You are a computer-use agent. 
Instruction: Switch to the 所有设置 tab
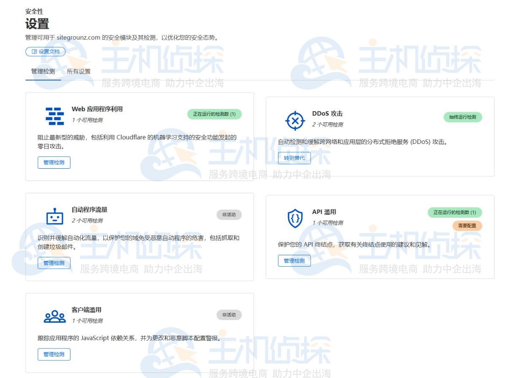click(x=78, y=71)
